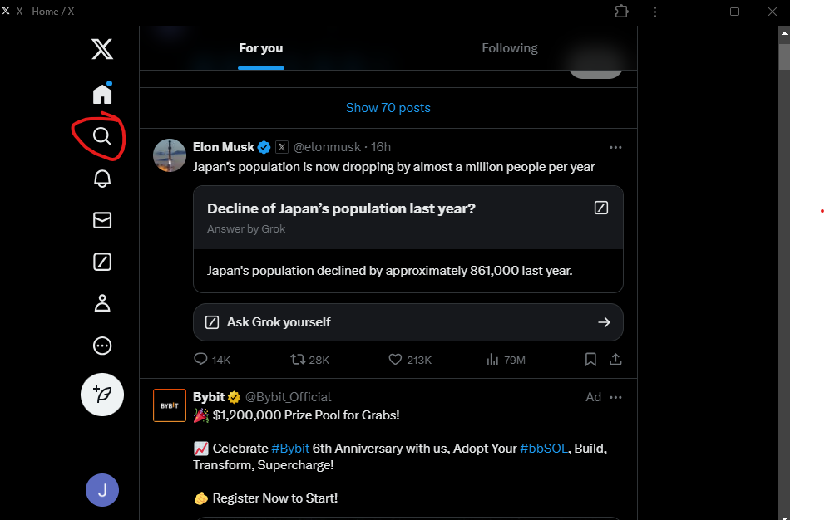
Task: Open three-dot menu on Bybit ad
Action: click(x=615, y=398)
